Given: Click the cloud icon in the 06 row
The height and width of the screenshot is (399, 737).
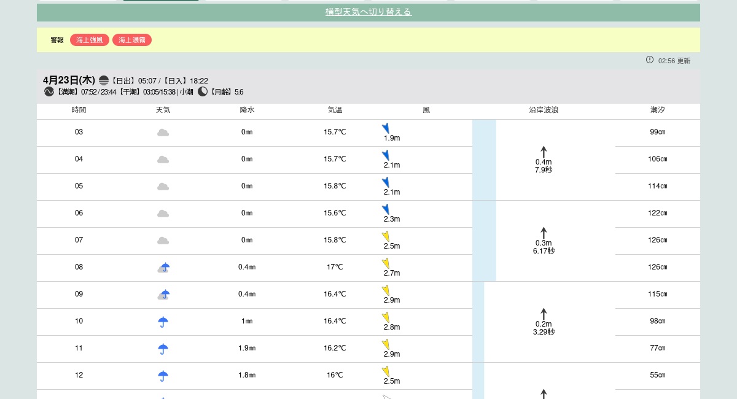Looking at the screenshot, I should pos(163,214).
